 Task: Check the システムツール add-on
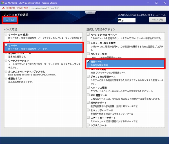[88, 125]
